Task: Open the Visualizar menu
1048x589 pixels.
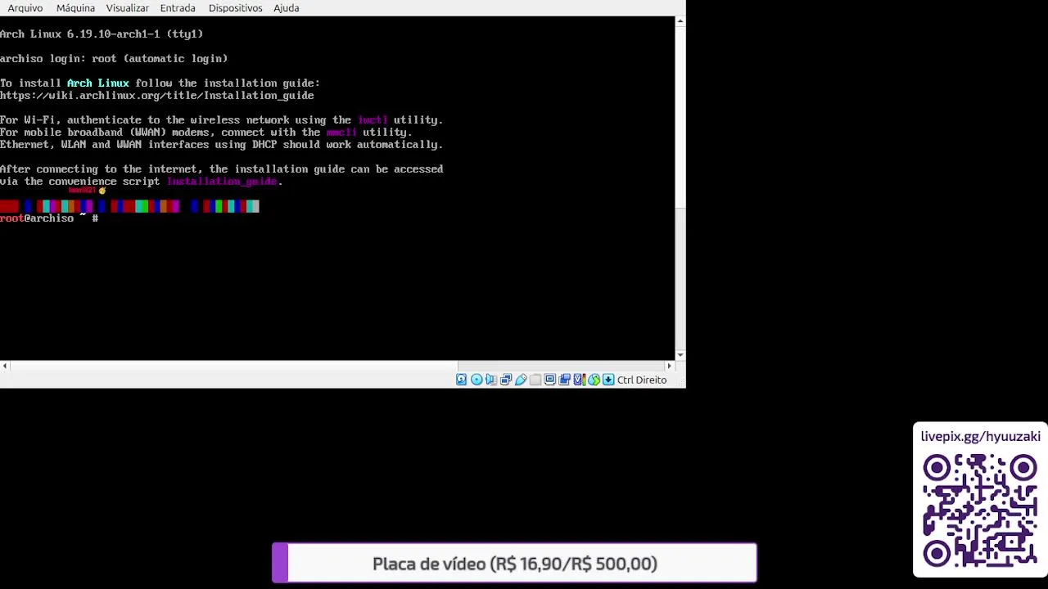Action: 127,8
